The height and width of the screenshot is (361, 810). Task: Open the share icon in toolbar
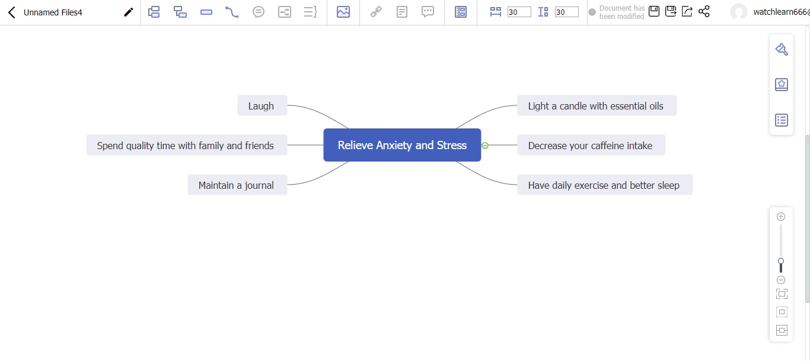point(704,12)
